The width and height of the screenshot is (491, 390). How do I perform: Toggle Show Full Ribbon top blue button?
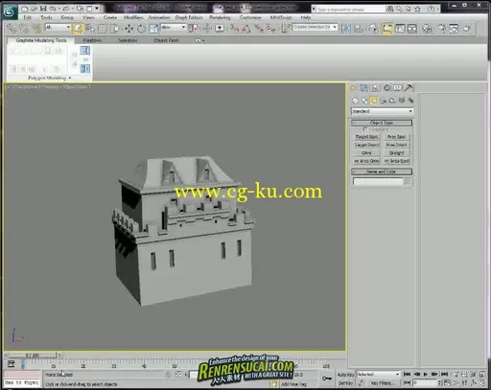point(84,51)
